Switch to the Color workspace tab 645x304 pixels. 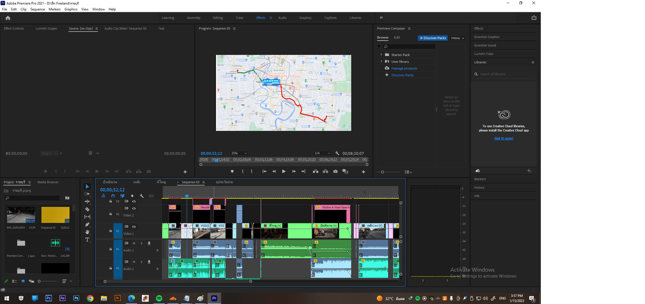240,18
